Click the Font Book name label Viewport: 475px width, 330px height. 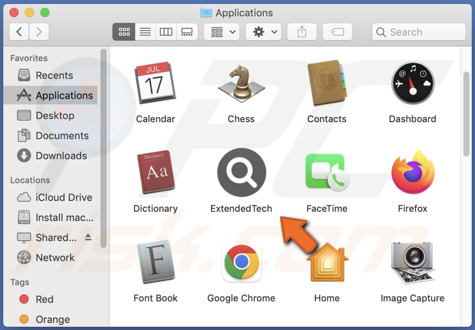[x=156, y=298]
